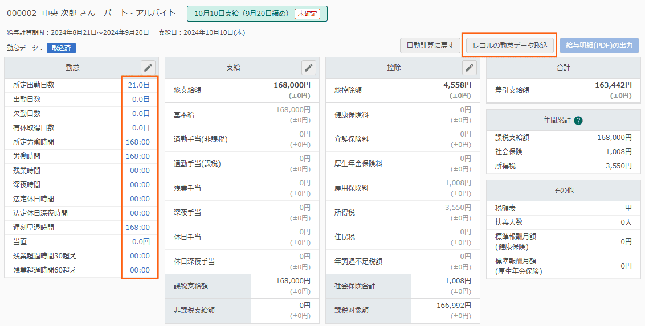
Task: Click the 取込済 attendance data badge
Action: 62,48
